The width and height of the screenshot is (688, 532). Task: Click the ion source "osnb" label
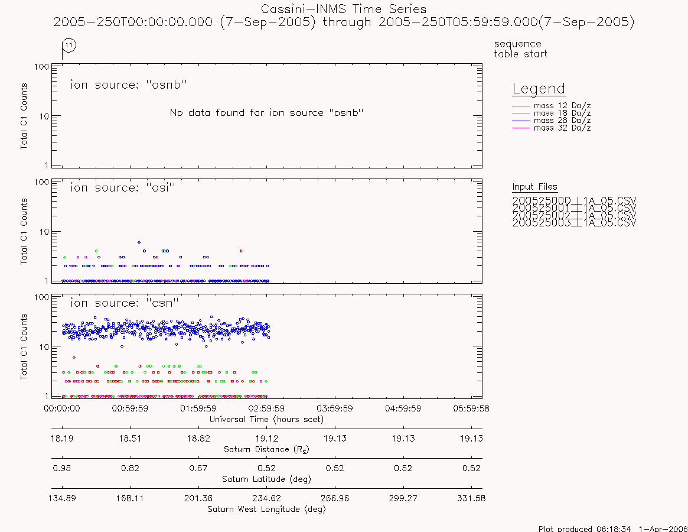tap(129, 85)
